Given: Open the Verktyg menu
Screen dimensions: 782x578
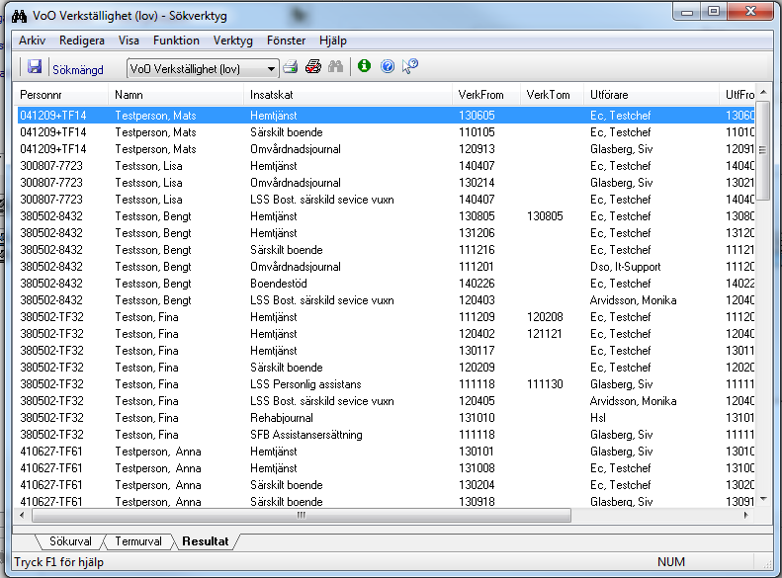Looking at the screenshot, I should (x=233, y=41).
